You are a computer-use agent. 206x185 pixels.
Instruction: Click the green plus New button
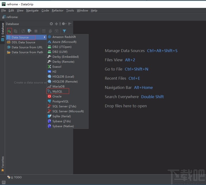tap(9, 31)
